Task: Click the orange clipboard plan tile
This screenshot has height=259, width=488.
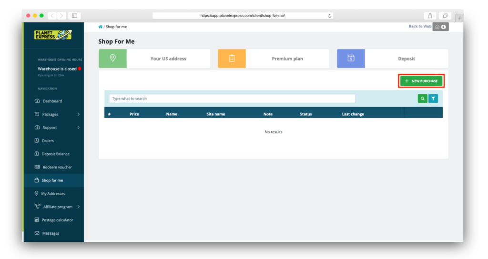Action: click(232, 59)
